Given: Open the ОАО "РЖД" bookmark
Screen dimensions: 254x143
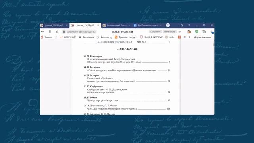Looking at the screenshot, I should (68, 37).
